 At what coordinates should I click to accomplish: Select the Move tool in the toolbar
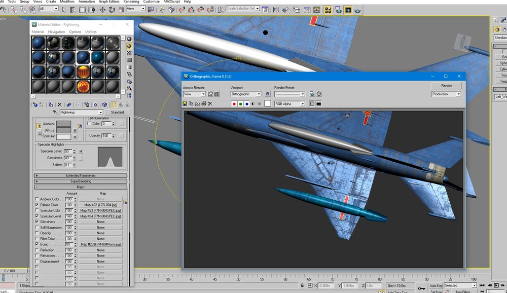click(102, 10)
